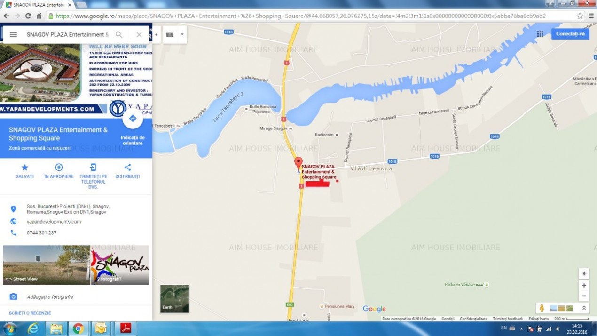597x336 pixels.
Task: Click the Chrome address bar URL
Action: click(300, 16)
